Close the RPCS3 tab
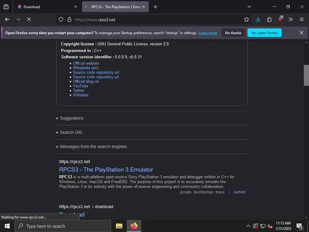This screenshot has width=309, height=232. click(144, 7)
